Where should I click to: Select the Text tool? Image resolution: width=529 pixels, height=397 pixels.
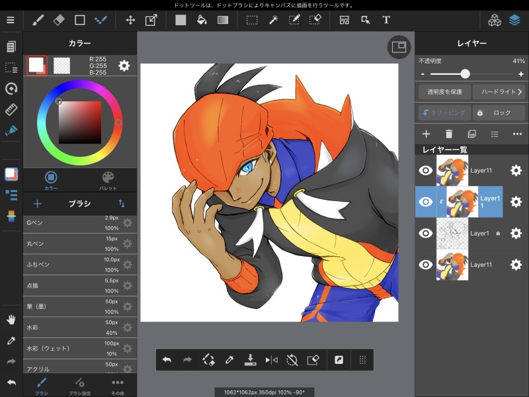pos(386,20)
